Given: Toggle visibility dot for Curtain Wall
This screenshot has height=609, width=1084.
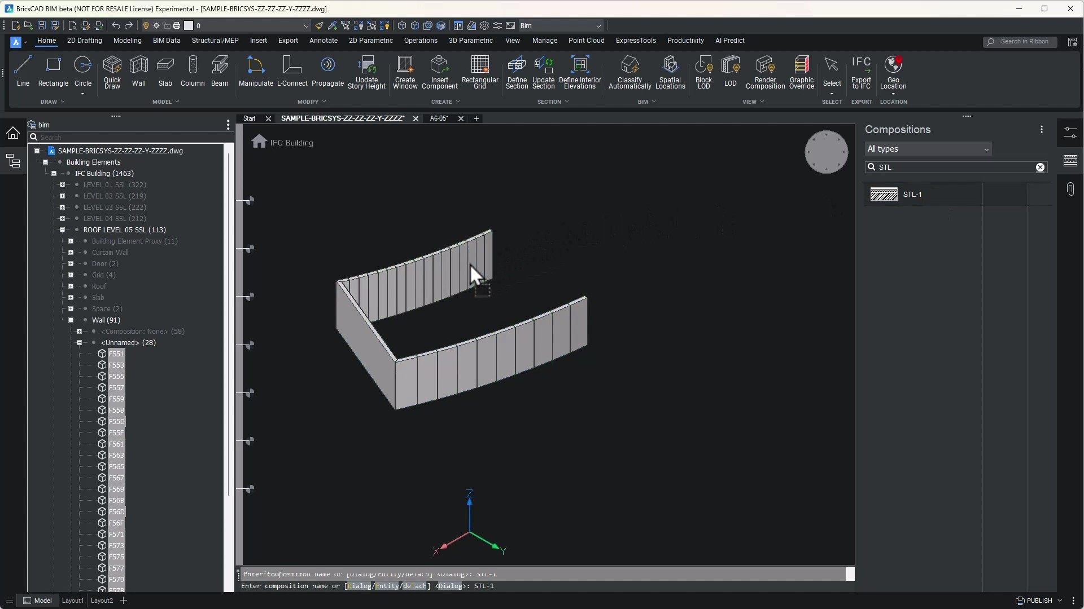Looking at the screenshot, I should (85, 253).
